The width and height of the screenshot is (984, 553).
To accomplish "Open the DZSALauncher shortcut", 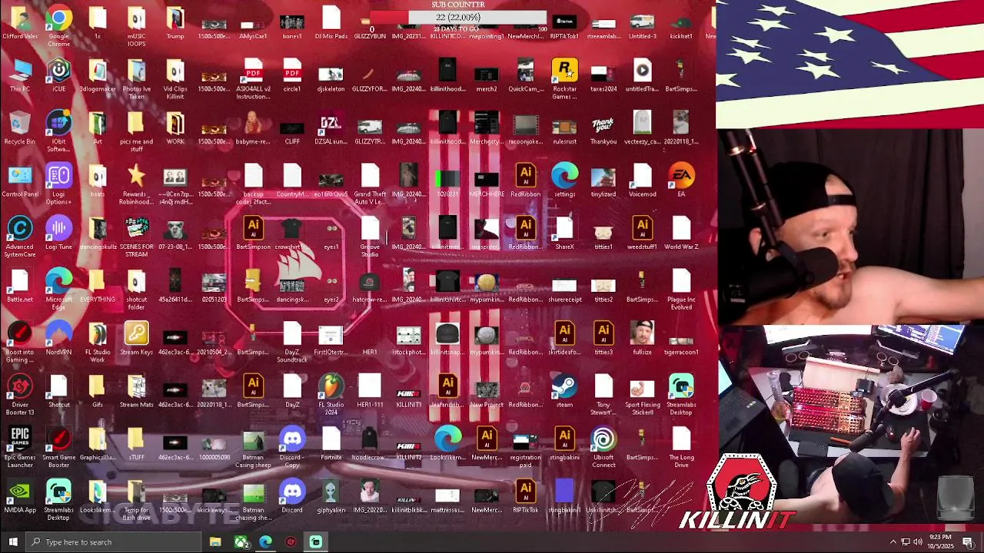I will pos(331,129).
